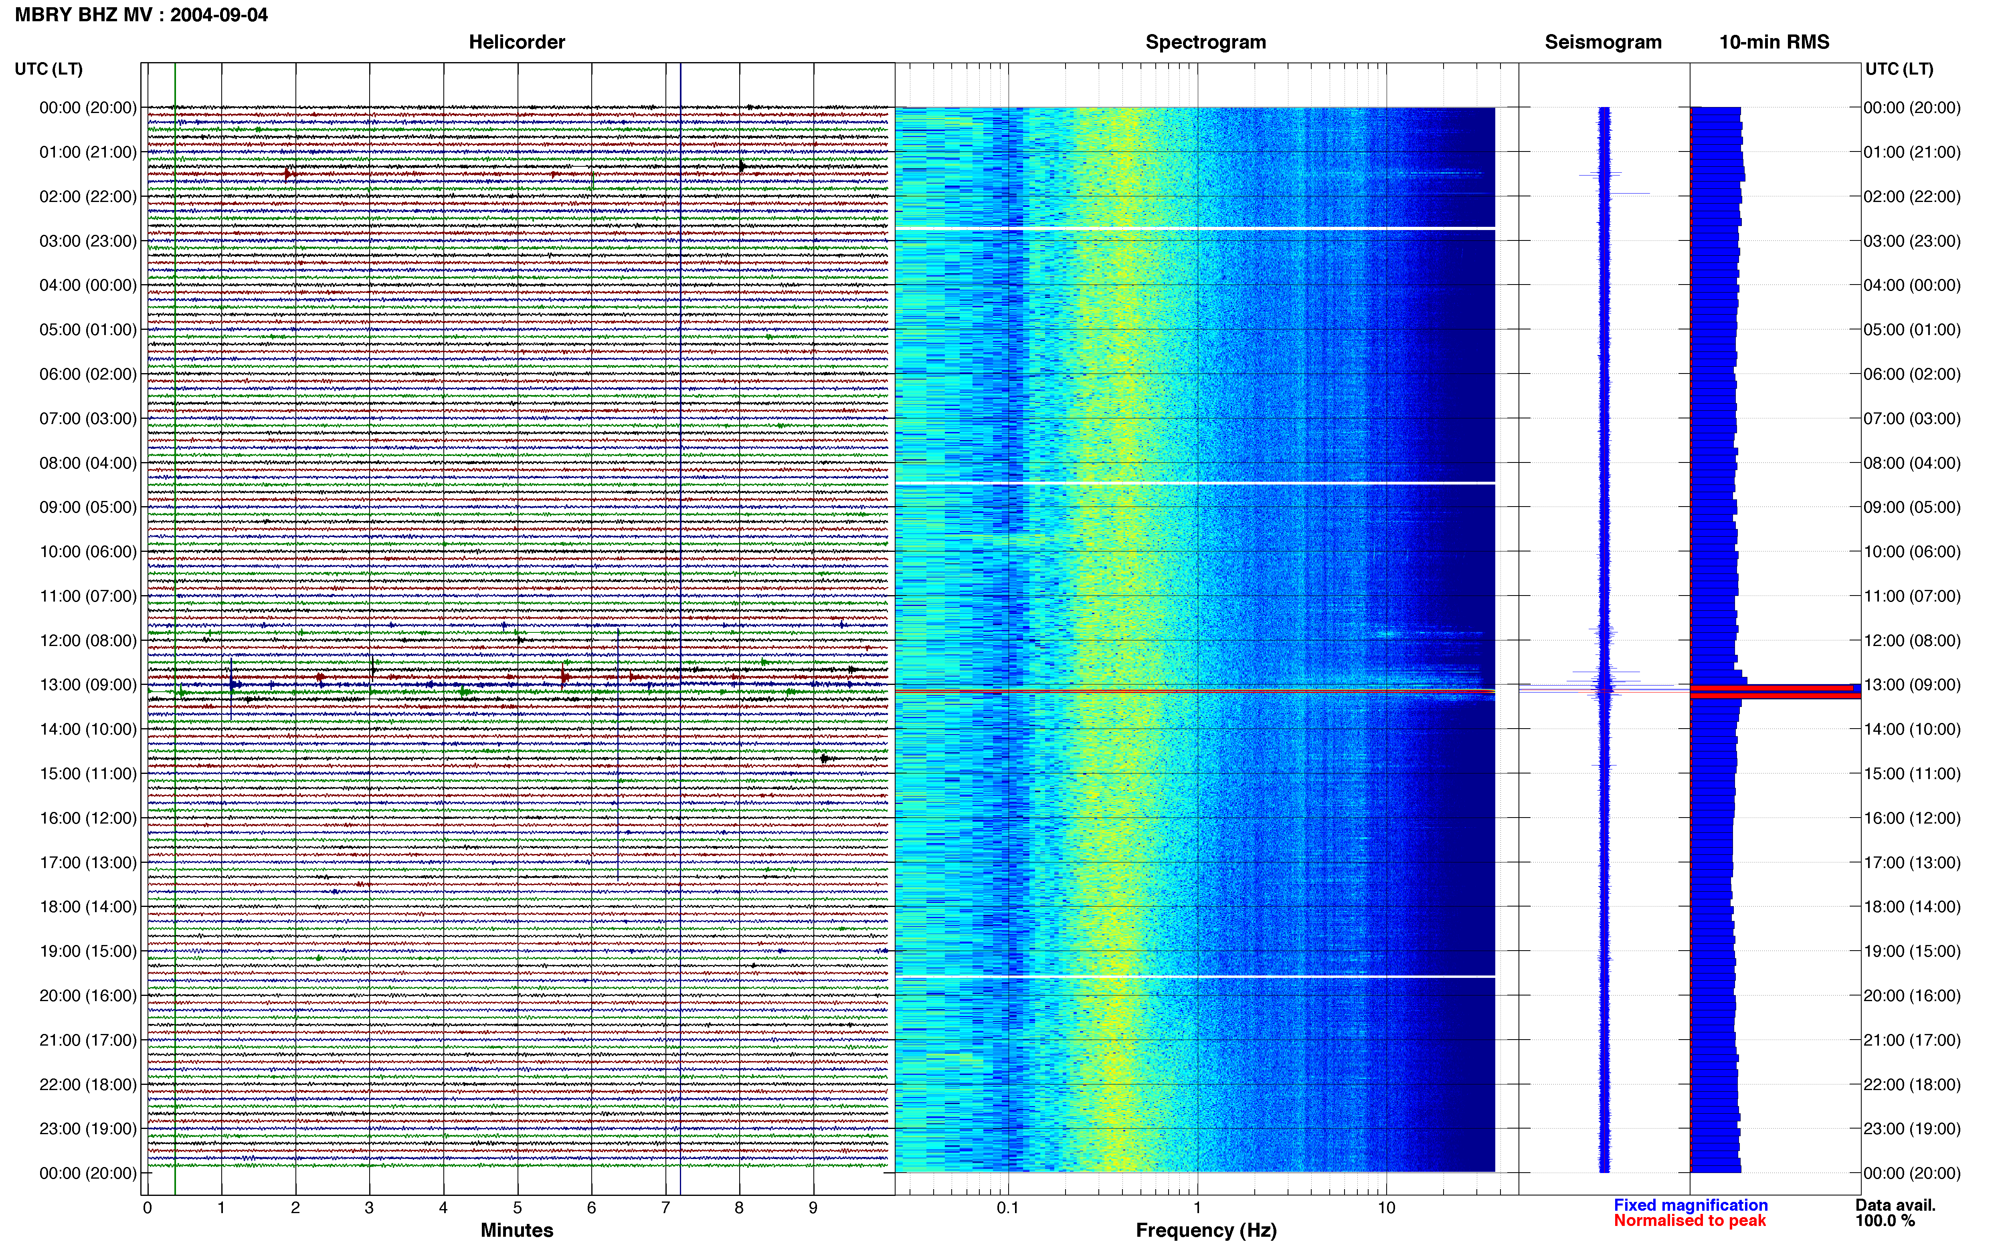Click the Normalised to peak legend text

click(x=1689, y=1221)
